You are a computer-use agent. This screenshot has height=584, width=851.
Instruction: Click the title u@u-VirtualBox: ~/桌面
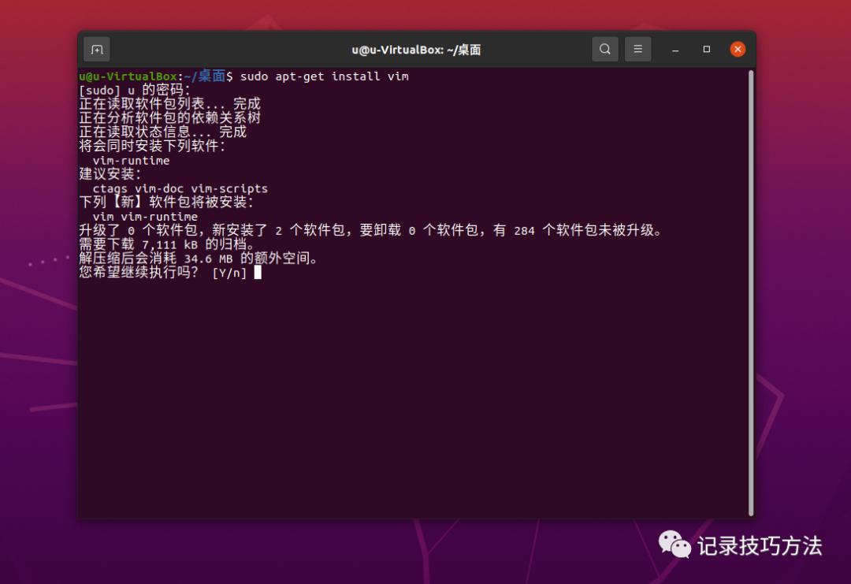click(416, 50)
